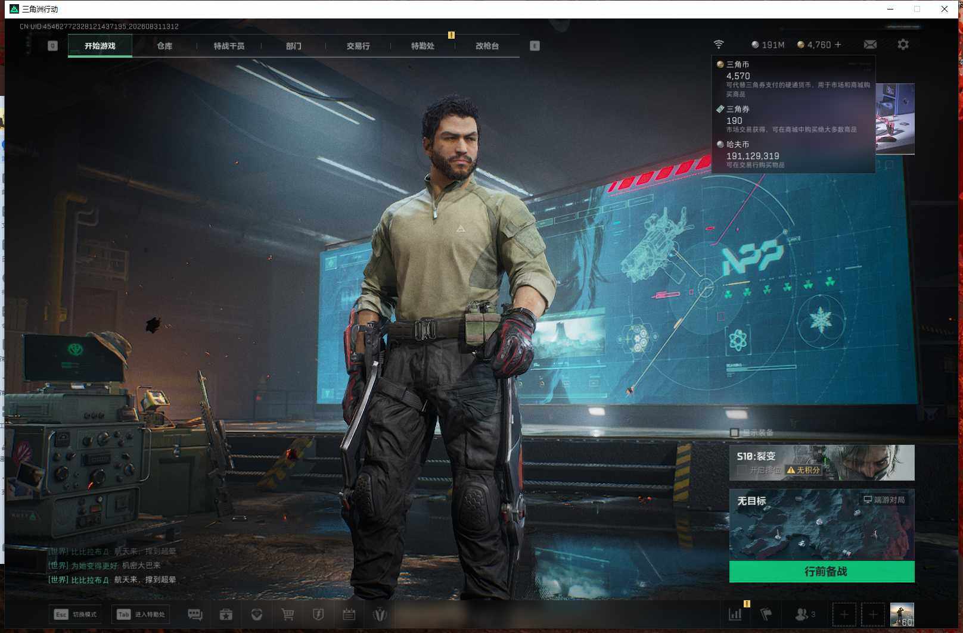Open the 特勤处 tab
This screenshot has height=633, width=963.
point(423,46)
